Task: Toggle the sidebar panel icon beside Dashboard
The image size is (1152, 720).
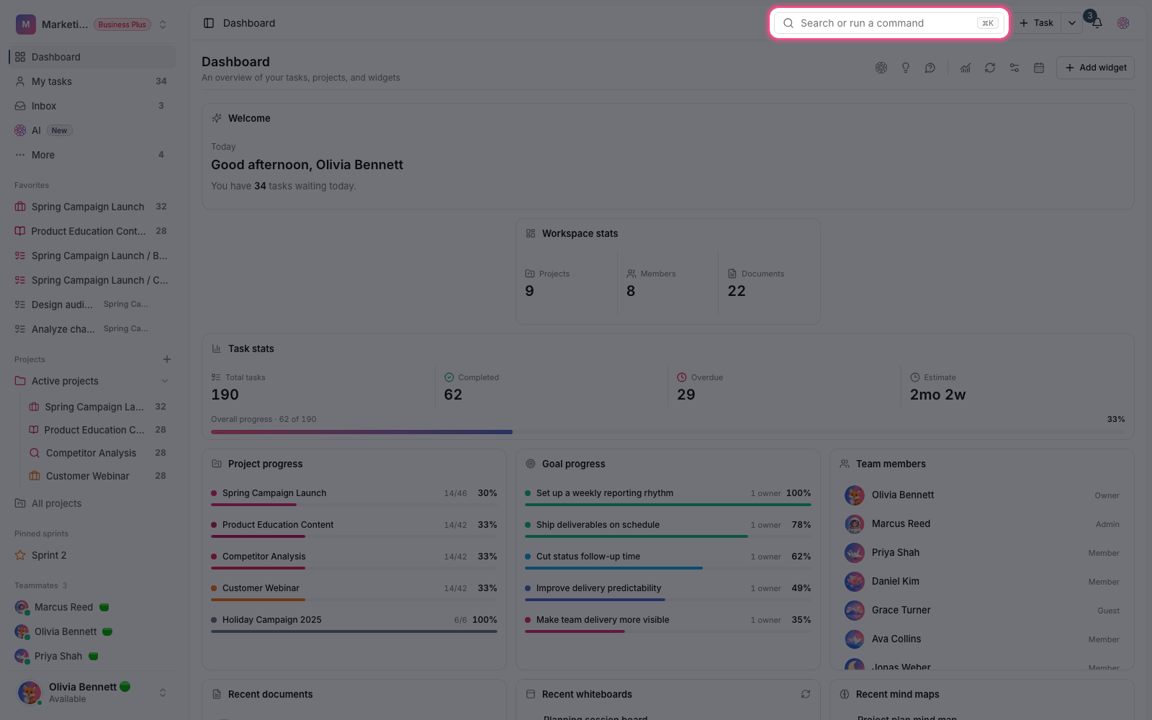Action: [x=209, y=23]
